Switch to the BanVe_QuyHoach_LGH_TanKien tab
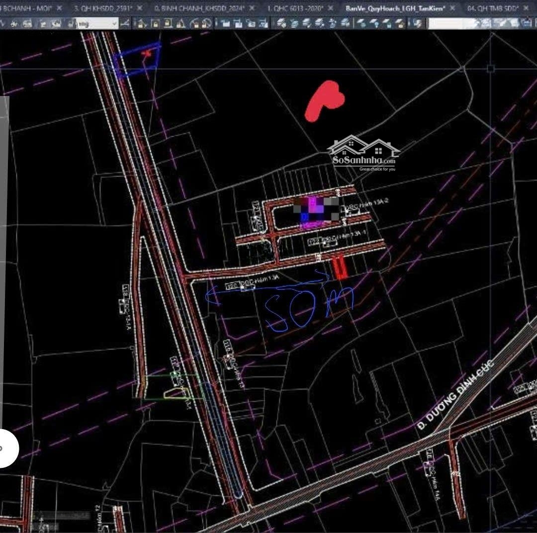 pos(394,8)
